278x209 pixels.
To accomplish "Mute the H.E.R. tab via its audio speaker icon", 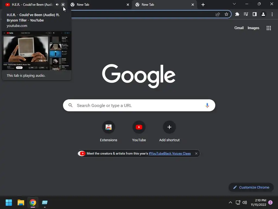I will 57,5.
